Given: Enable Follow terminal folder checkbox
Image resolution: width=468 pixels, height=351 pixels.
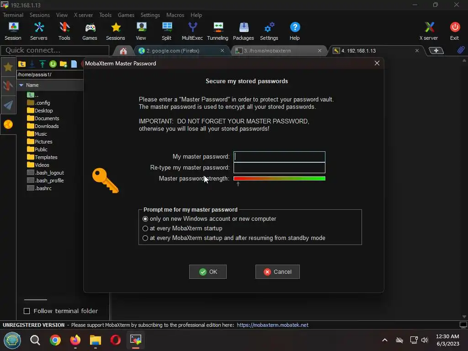Looking at the screenshot, I should coord(27,311).
